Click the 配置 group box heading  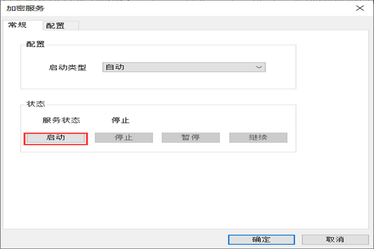pyautogui.click(x=35, y=44)
